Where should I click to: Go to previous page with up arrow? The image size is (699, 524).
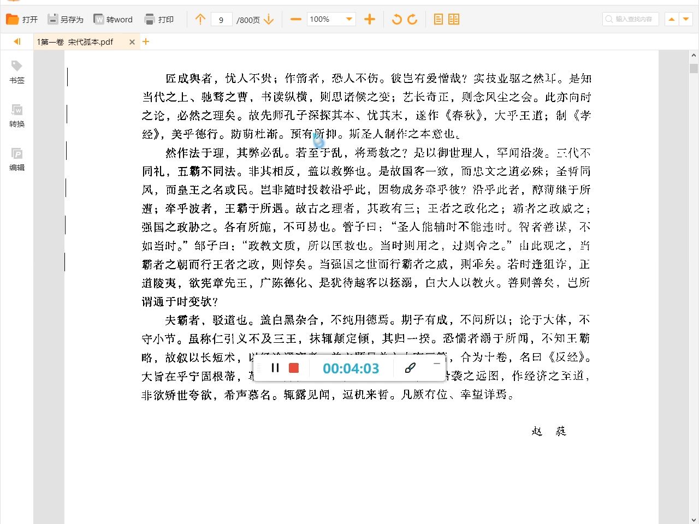point(200,19)
